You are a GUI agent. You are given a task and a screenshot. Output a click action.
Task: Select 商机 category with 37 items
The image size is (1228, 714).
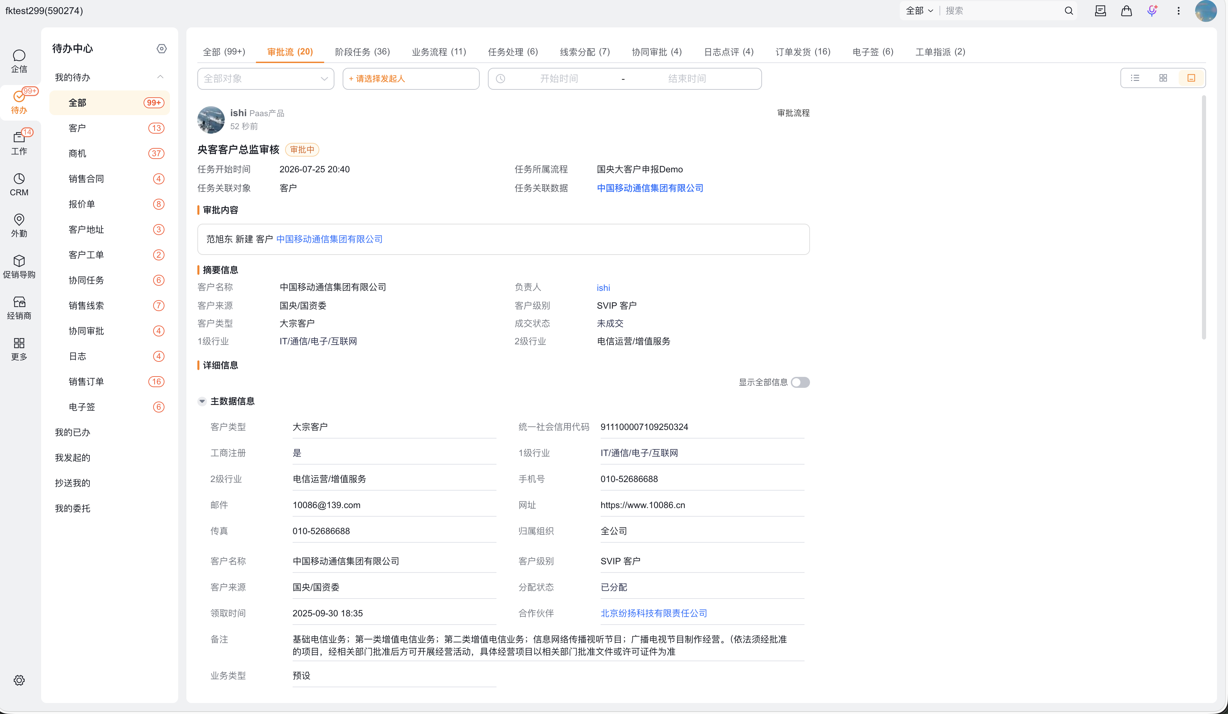(110, 153)
